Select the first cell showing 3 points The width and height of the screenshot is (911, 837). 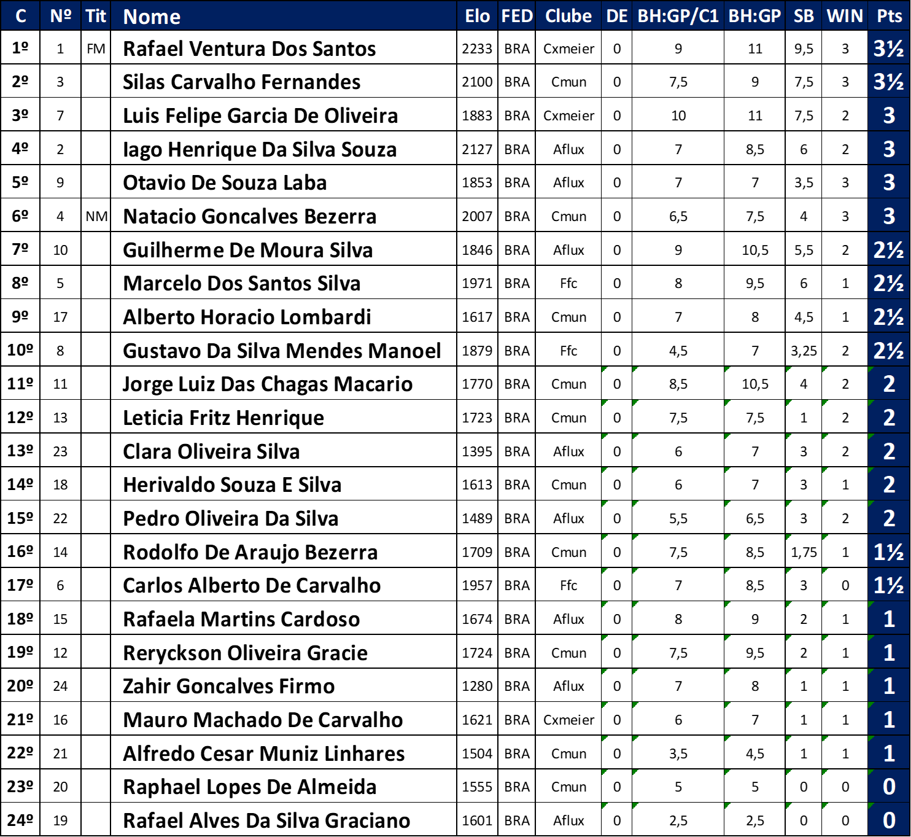click(x=888, y=115)
